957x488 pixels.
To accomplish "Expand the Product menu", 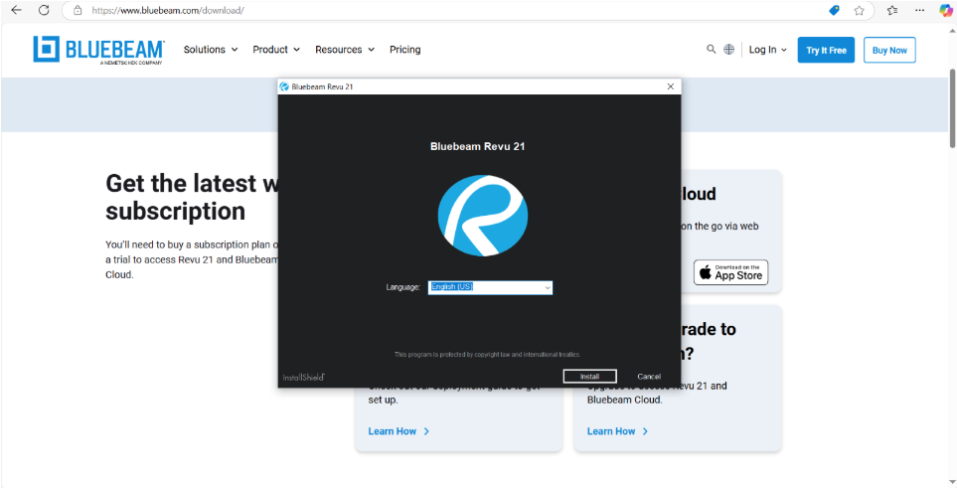I will click(x=275, y=50).
